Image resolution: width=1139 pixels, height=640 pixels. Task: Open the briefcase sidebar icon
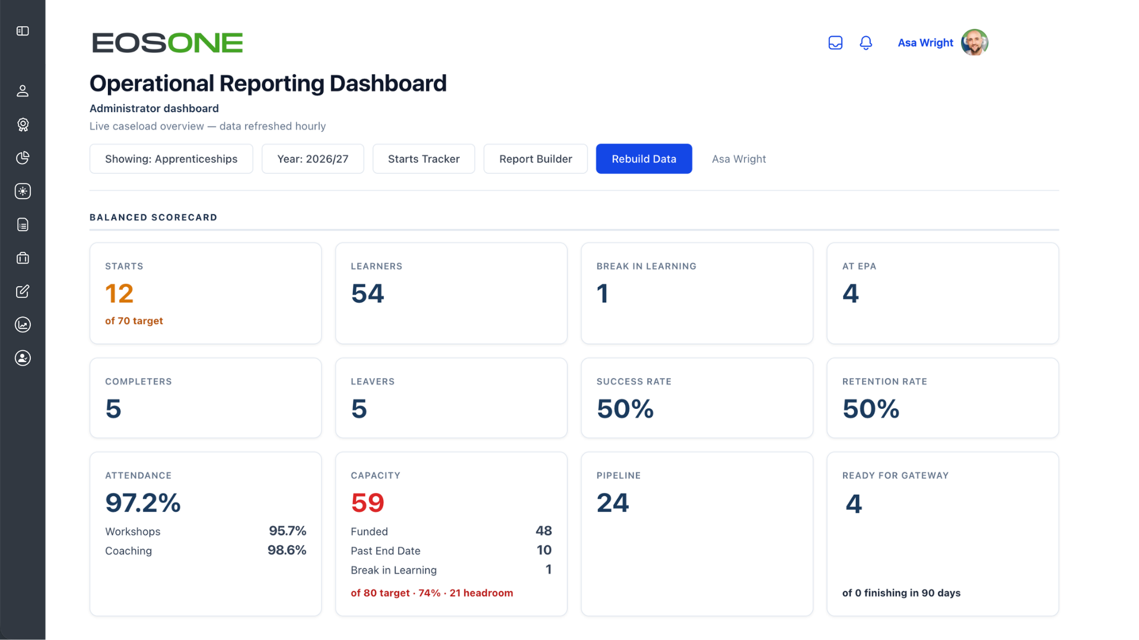pos(23,258)
